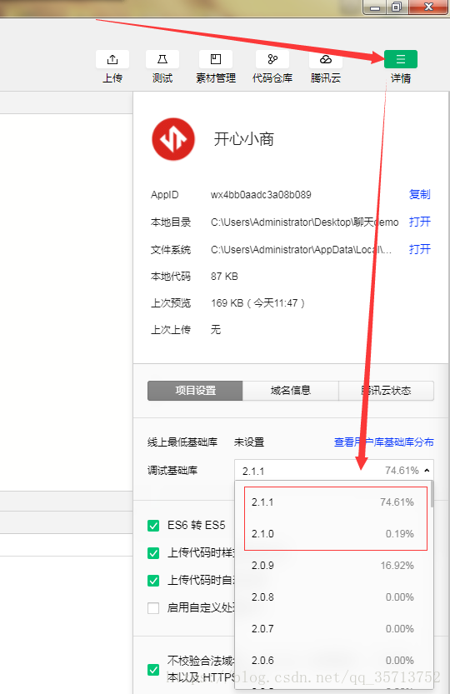Open 素材管理 asset management icon
Screen dimensions: 450x694
(x=216, y=59)
